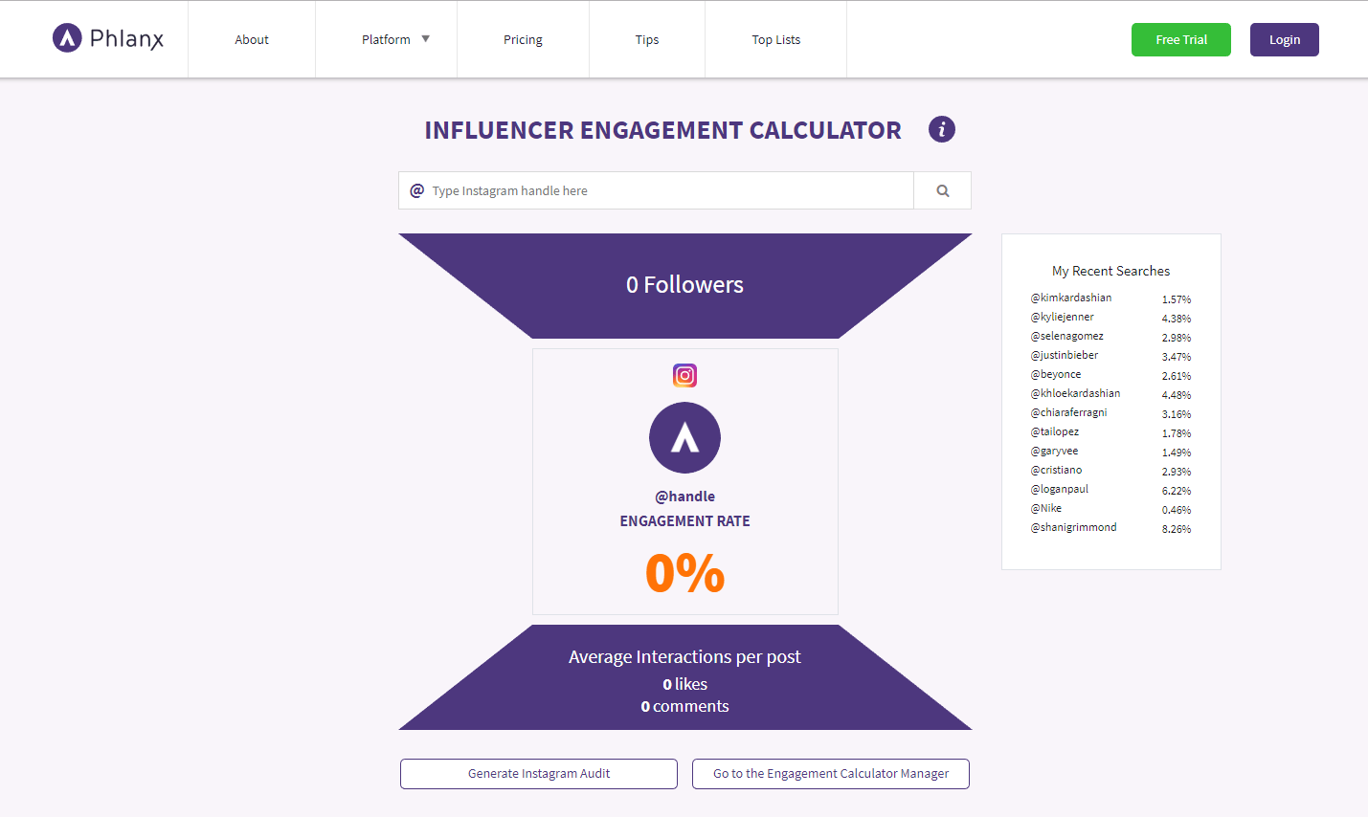Open the Tips page
The width and height of the screenshot is (1368, 817).
point(647,39)
